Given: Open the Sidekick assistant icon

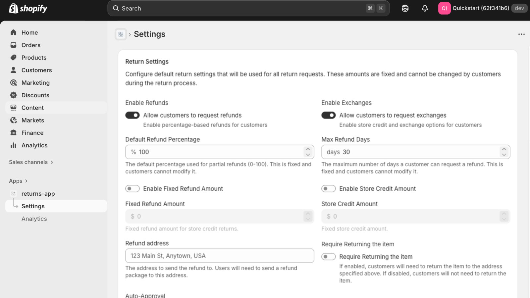Looking at the screenshot, I should pos(405,8).
